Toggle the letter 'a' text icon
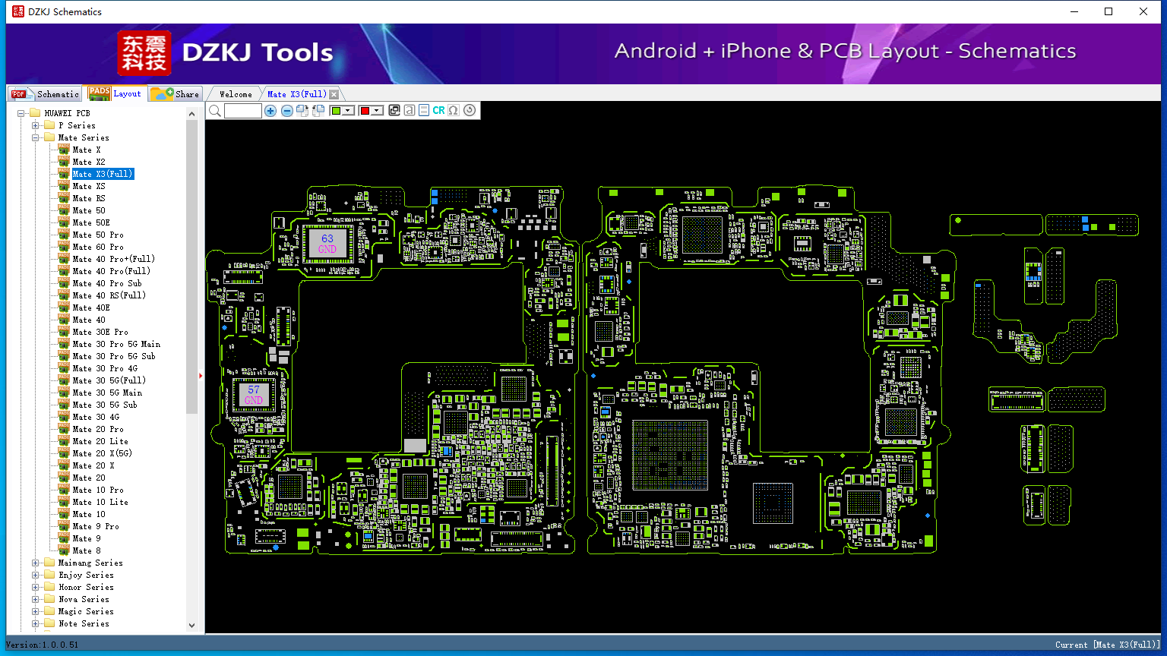 point(410,111)
